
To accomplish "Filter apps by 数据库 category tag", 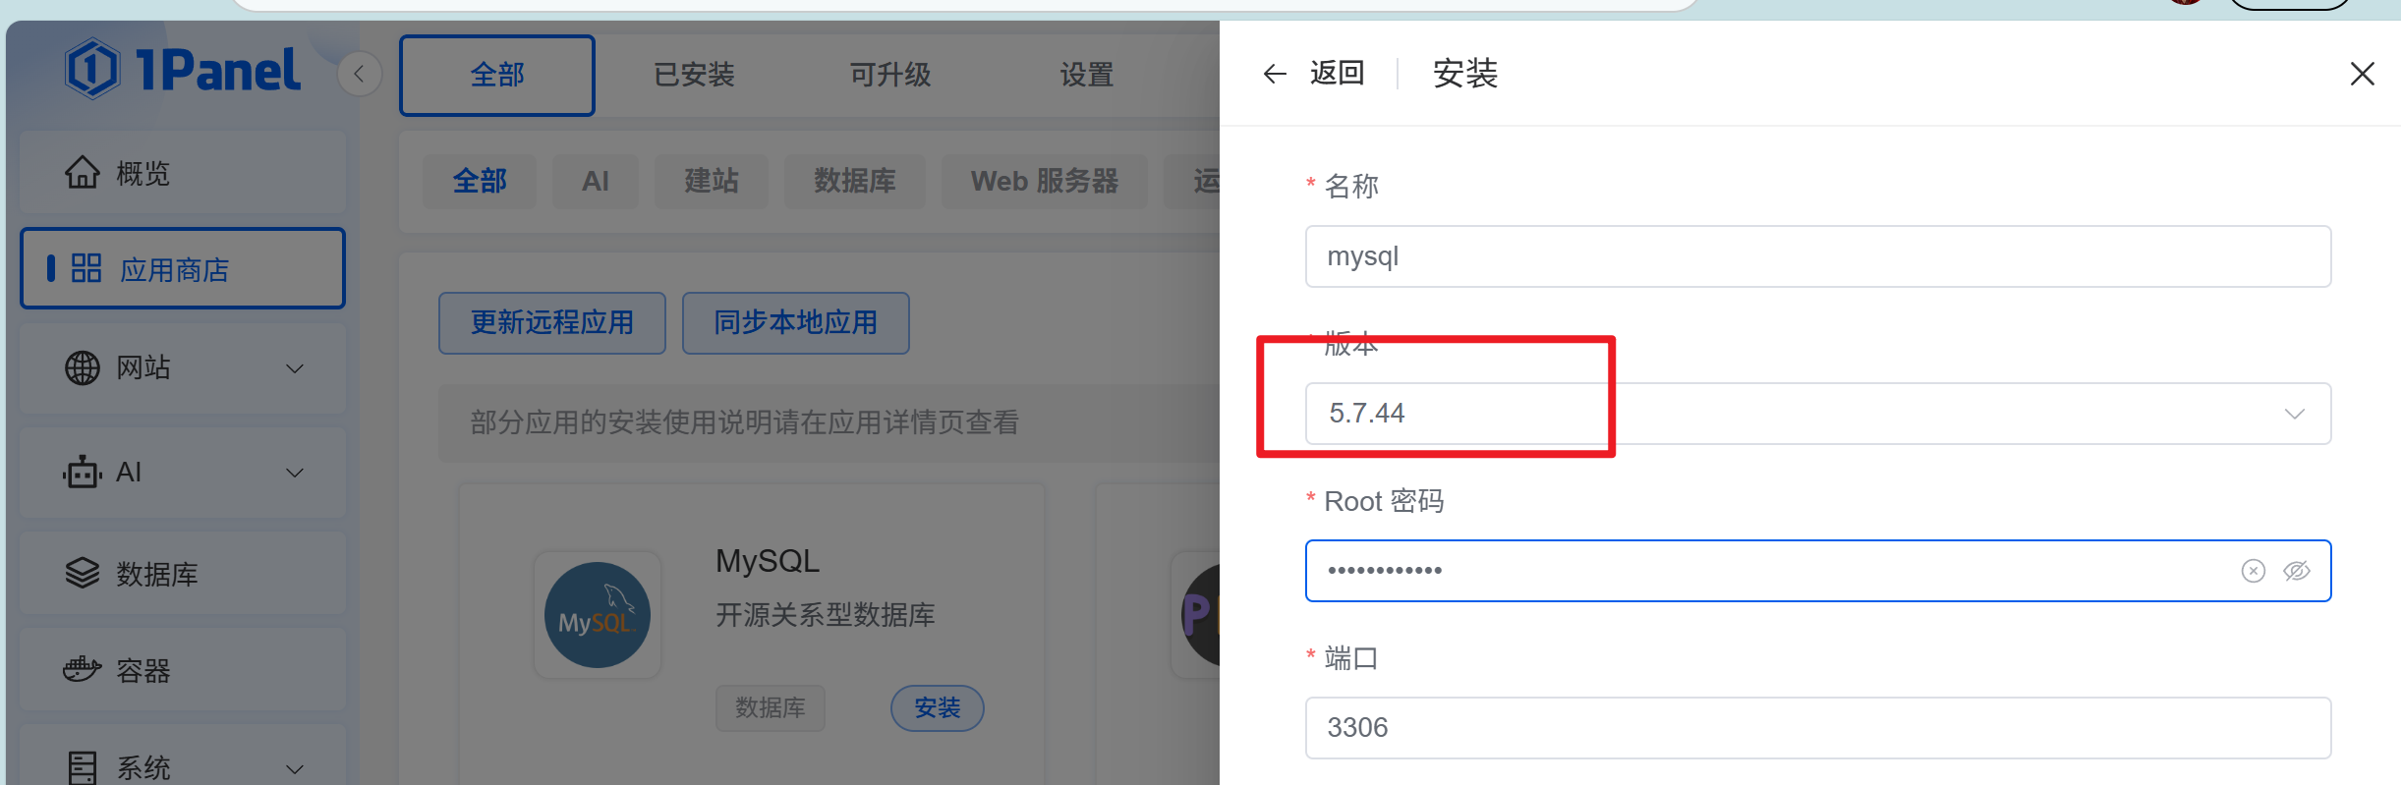I will [x=855, y=181].
